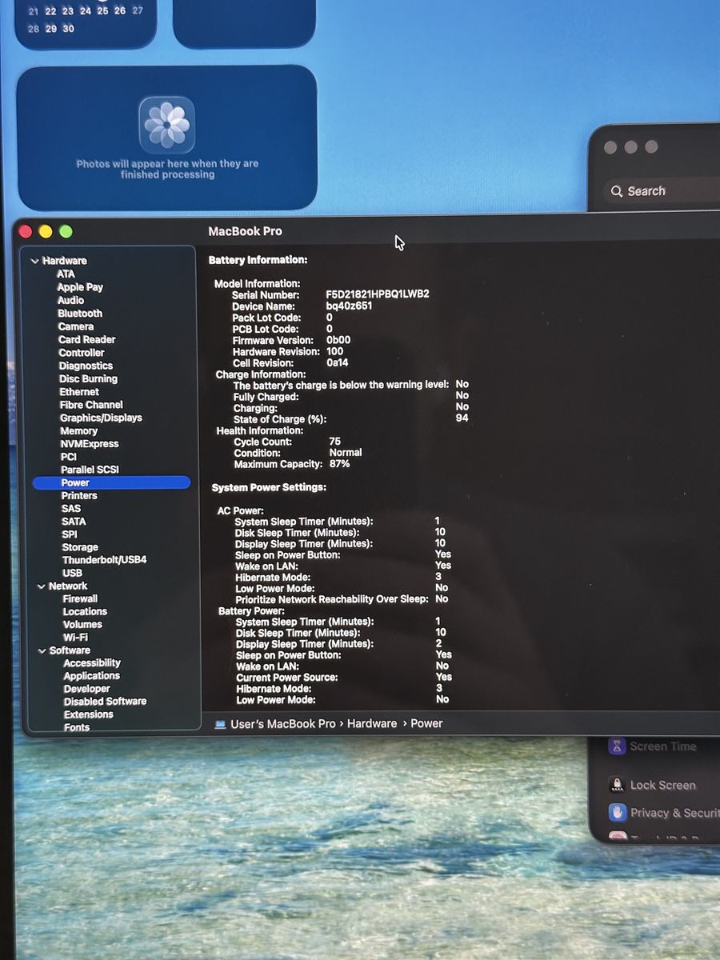Select Parallel SCSI in sidebar
This screenshot has width=720, height=960.
(x=90, y=470)
